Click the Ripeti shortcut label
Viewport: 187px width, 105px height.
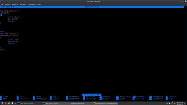pos(106,99)
